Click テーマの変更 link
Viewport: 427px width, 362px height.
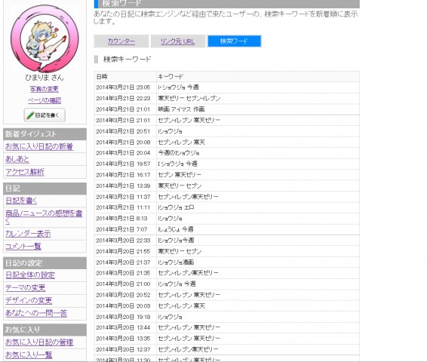point(26,287)
